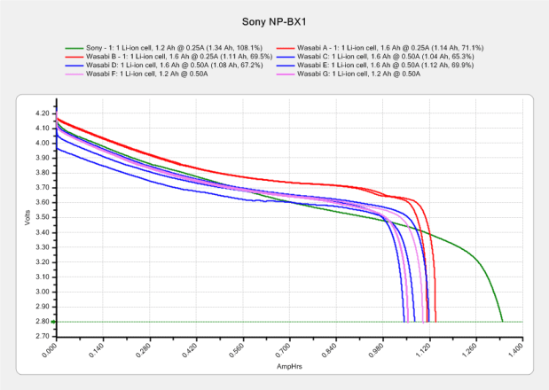Click the 2.80 voltage tick label
The width and height of the screenshot is (549, 390).
point(42,322)
